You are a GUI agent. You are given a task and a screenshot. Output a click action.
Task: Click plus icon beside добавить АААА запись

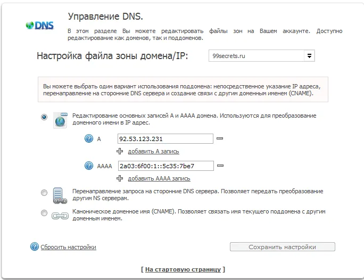120,178
